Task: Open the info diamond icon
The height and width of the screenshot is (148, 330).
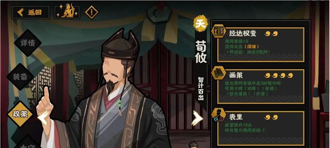Action: click(x=91, y=12)
